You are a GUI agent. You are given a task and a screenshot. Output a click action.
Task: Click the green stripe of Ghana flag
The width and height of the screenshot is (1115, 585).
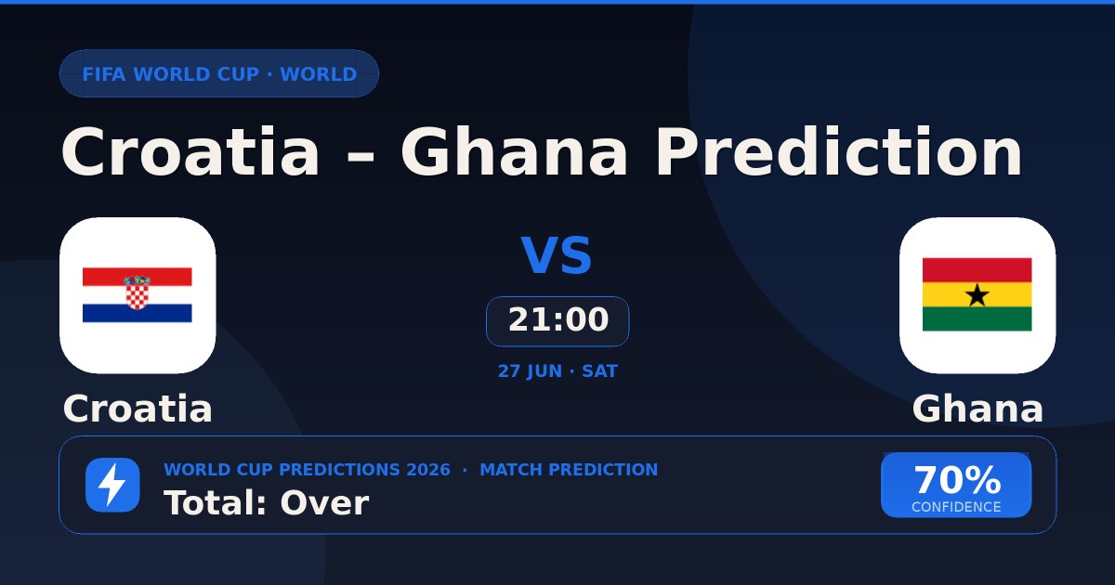[977, 319]
